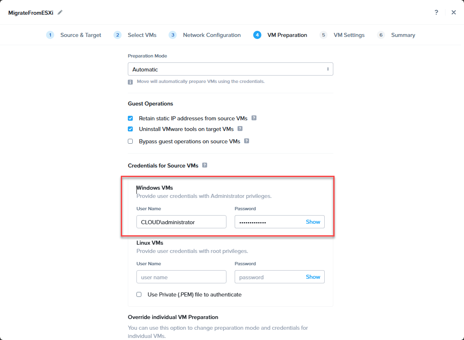The height and width of the screenshot is (340, 464).
Task: Open the help question mark icon
Action: click(x=436, y=12)
